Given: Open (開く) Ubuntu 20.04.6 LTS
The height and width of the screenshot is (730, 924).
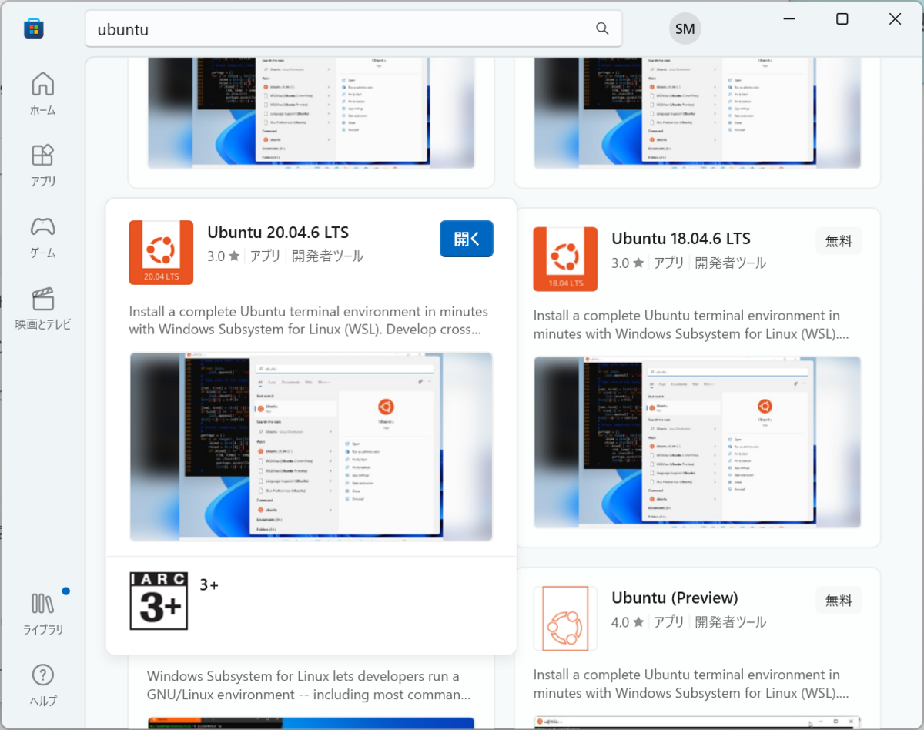Looking at the screenshot, I should pyautogui.click(x=467, y=239).
